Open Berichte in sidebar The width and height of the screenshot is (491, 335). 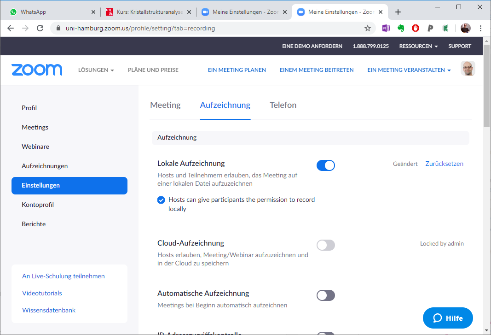[34, 224]
